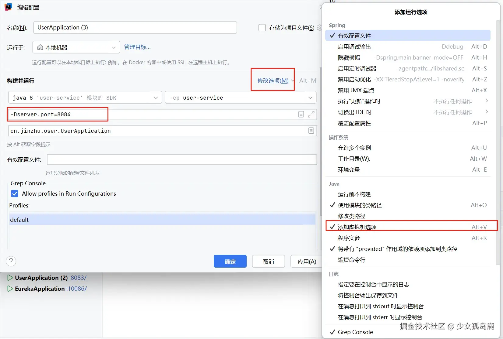Image resolution: width=503 pixels, height=339 pixels.
Task: Select the show console on stderr option
Action: coord(408,317)
